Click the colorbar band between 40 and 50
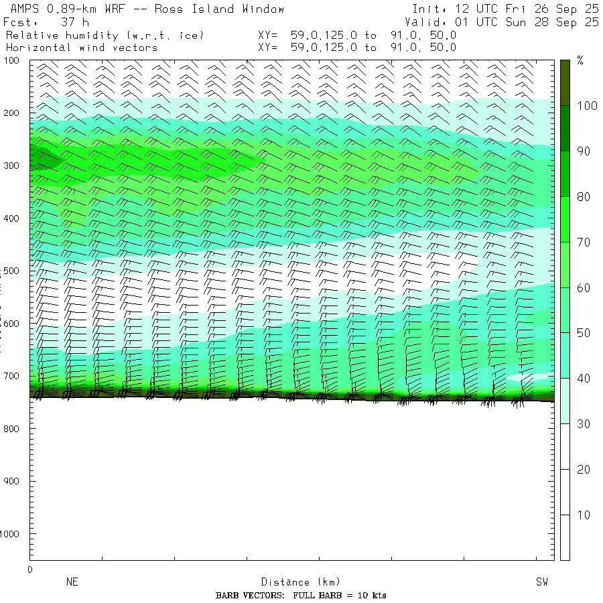This screenshot has width=603, height=603. click(x=565, y=355)
